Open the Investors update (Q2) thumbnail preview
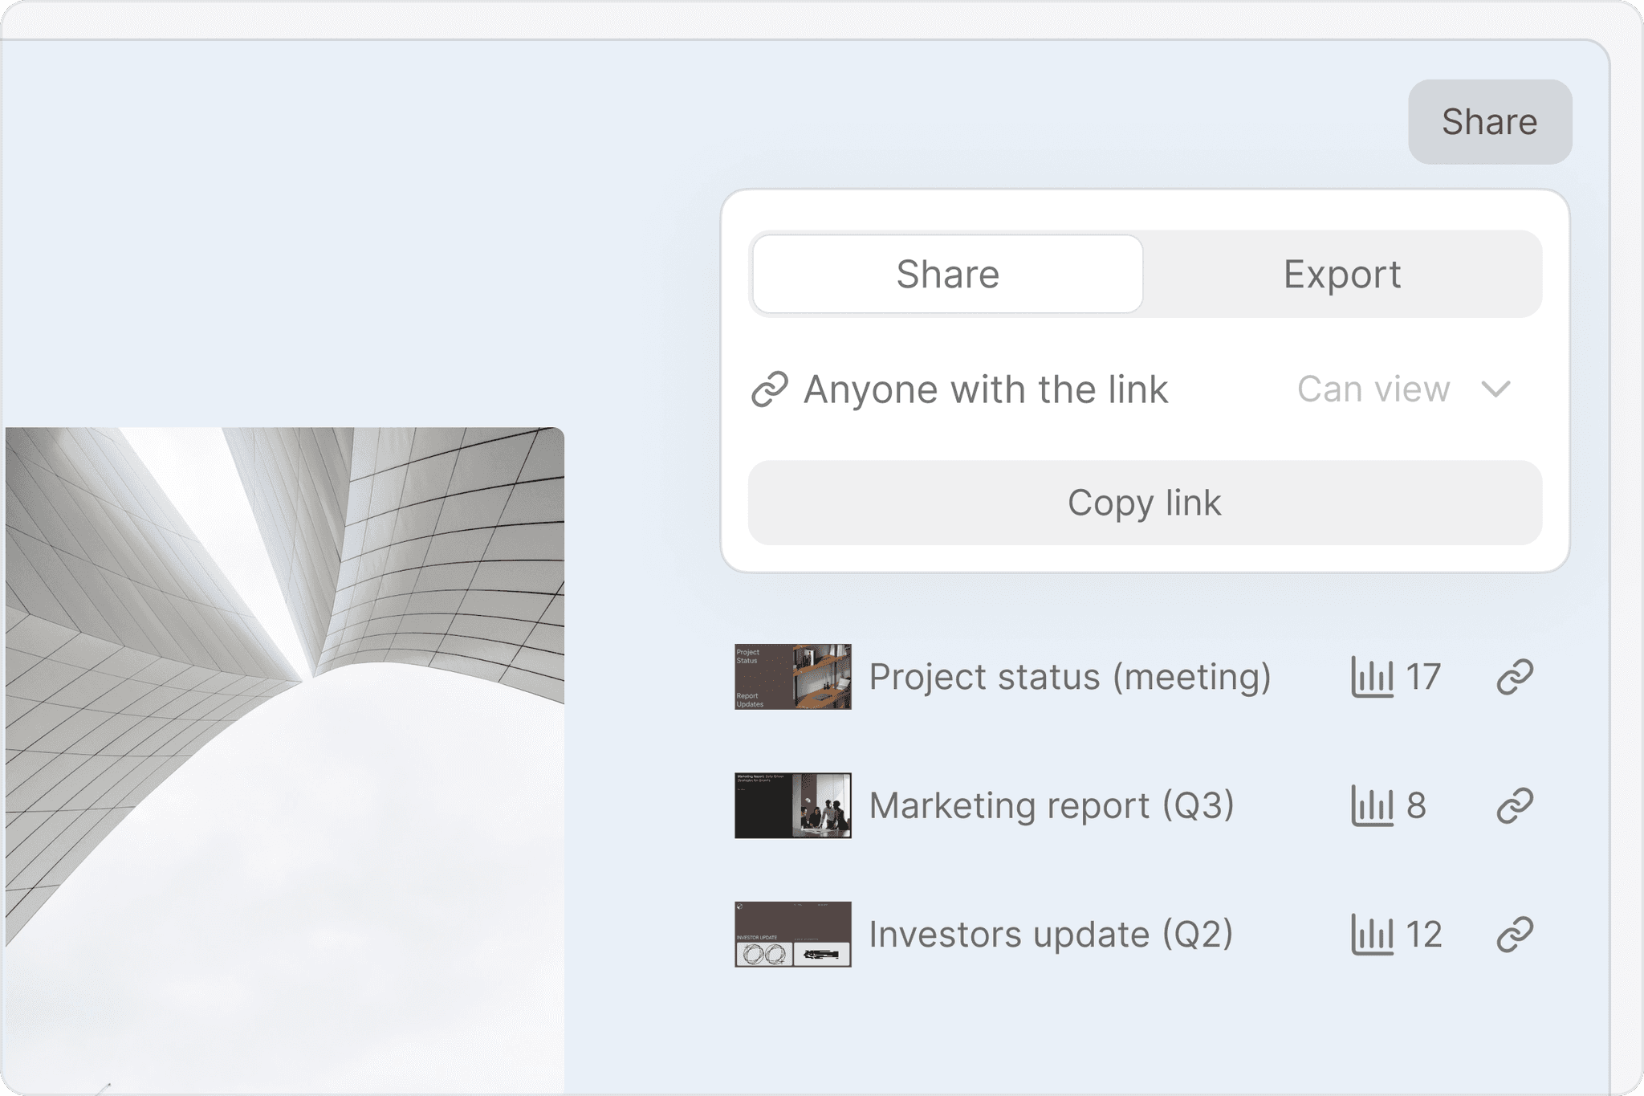Screen dimensions: 1644x1096 (x=791, y=934)
